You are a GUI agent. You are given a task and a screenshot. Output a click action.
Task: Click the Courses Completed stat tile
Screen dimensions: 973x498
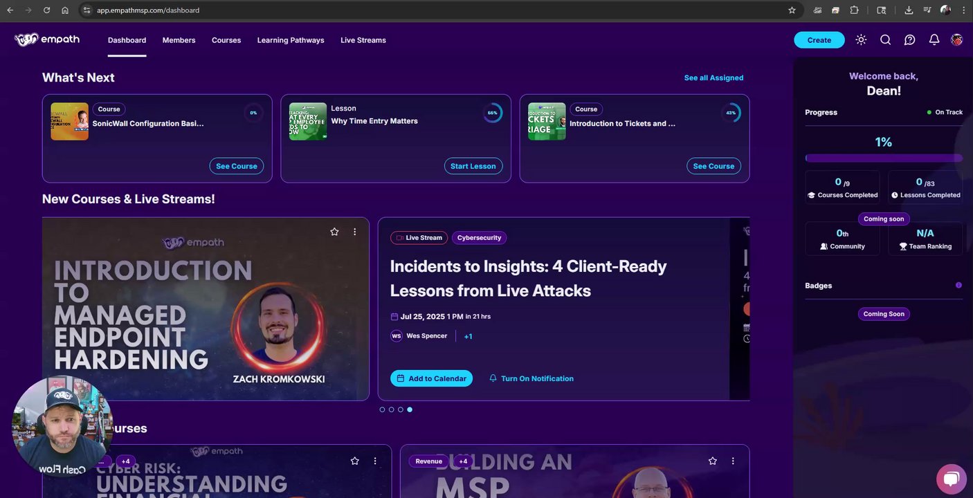842,187
